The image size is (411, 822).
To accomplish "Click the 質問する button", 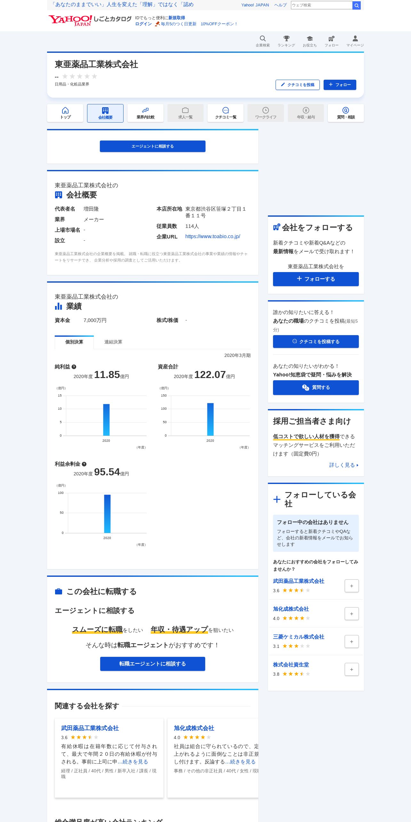I will point(316,388).
